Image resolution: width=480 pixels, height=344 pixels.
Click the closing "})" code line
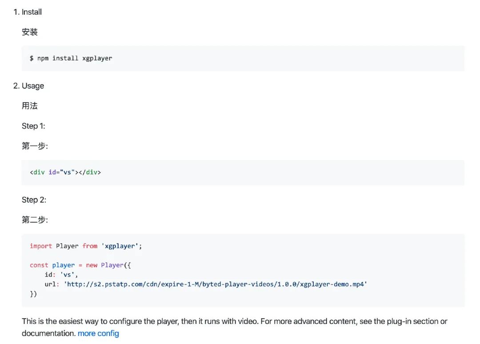(33, 294)
